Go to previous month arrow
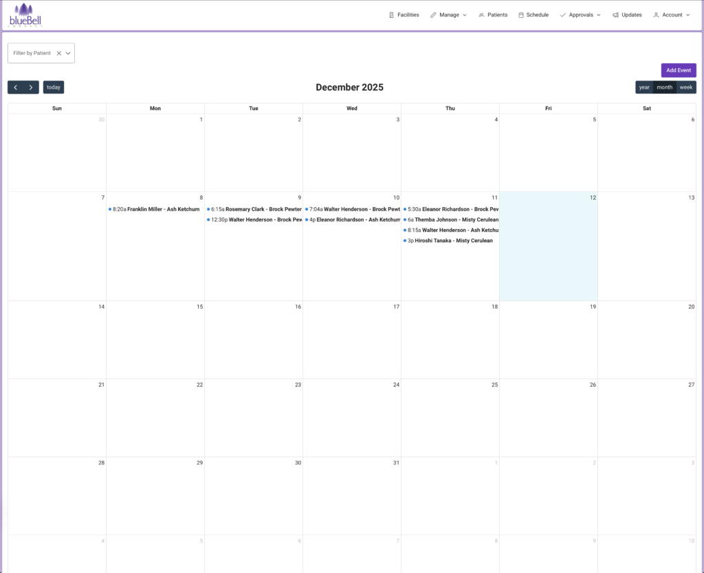 pyautogui.click(x=16, y=87)
